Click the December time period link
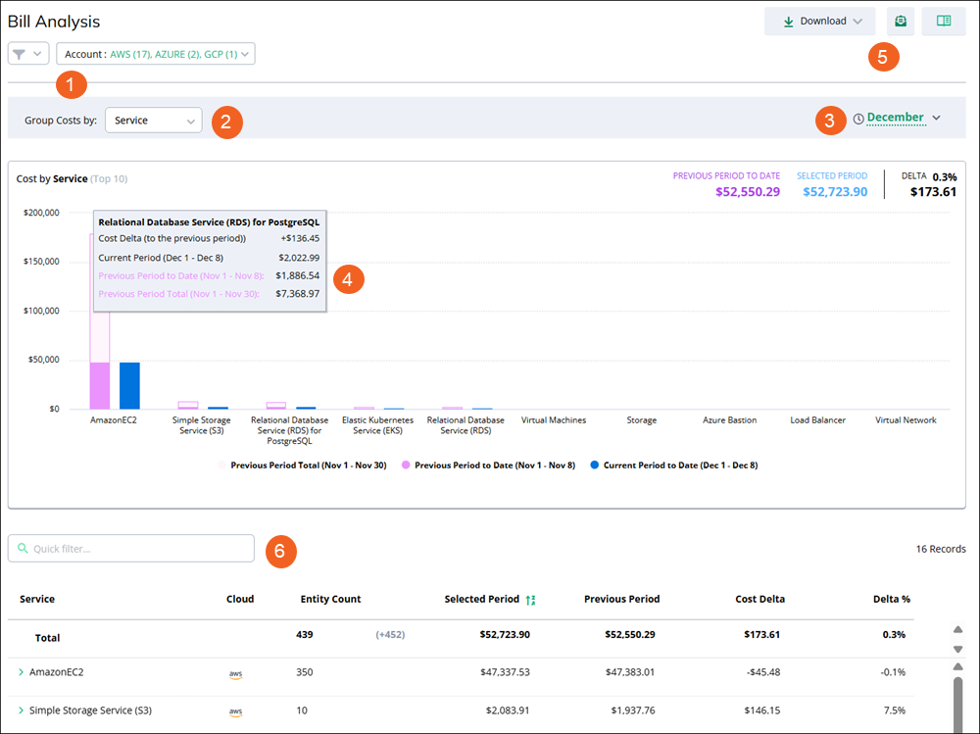Screen dimensions: 980x734 (x=895, y=118)
